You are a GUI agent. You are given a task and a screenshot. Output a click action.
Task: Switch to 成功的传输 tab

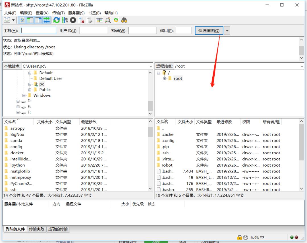pyautogui.click(x=58, y=229)
